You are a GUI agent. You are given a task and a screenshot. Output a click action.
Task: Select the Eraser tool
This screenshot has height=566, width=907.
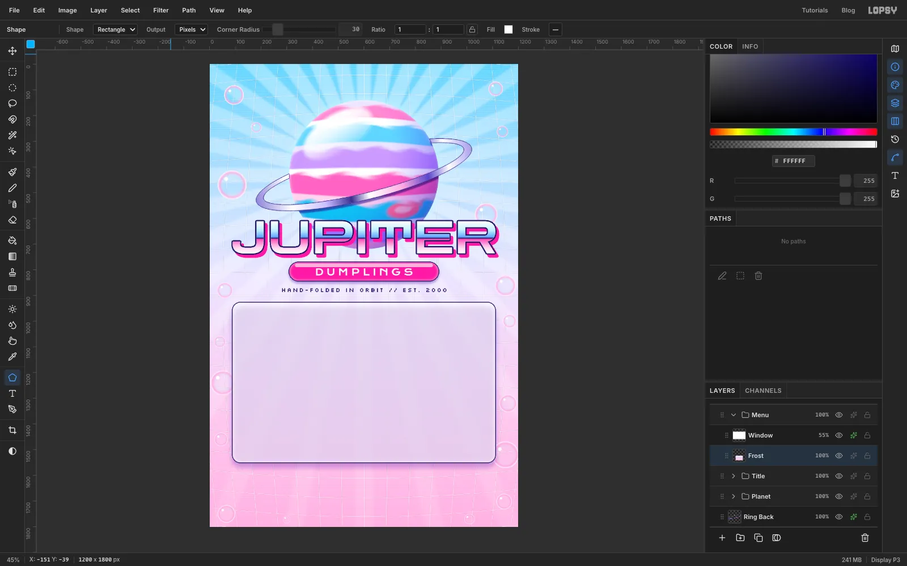click(x=12, y=220)
